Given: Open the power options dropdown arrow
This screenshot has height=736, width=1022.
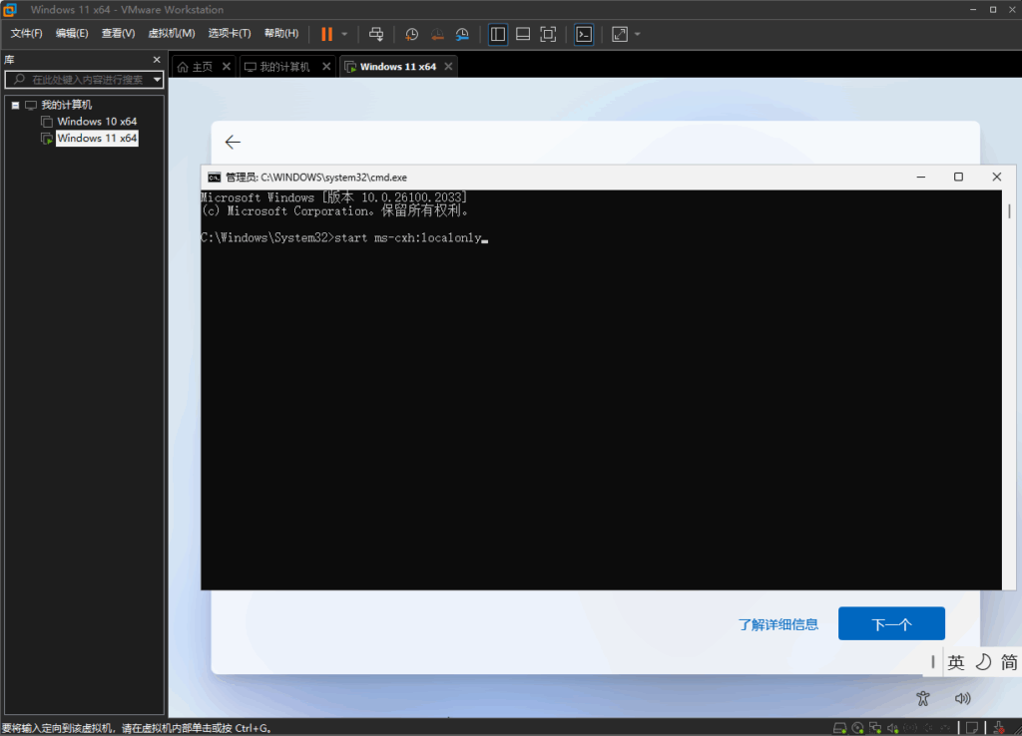Looking at the screenshot, I should pos(344,34).
